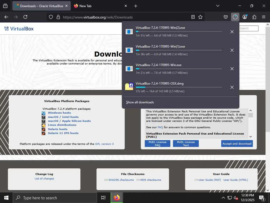Viewport: 270px width, 203px height.
Task: Click the VirtualBox logo
Action: (x=19, y=29)
